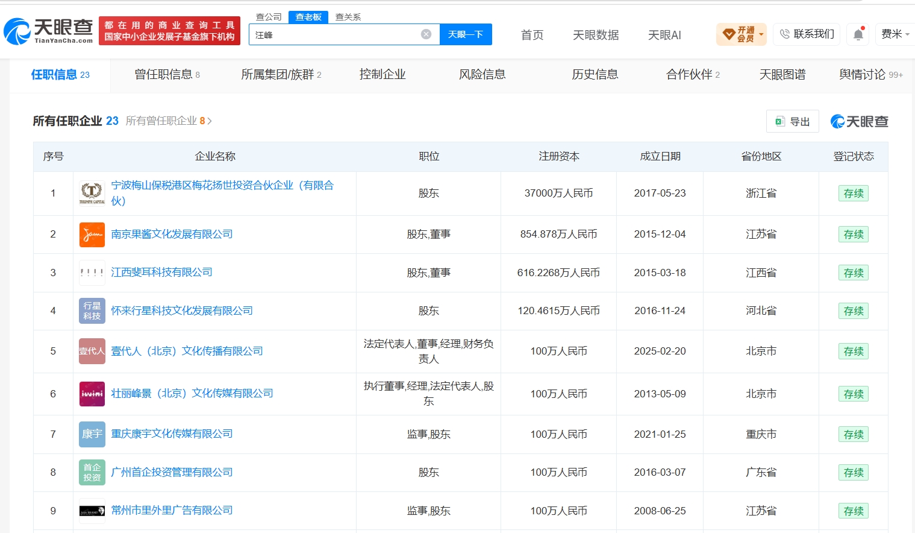Switch to 风险信息 tab
The height and width of the screenshot is (533, 915).
482,75
